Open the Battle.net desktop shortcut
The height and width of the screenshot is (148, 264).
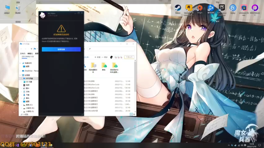tap(211, 9)
